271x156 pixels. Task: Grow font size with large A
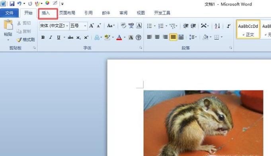pos(91,26)
